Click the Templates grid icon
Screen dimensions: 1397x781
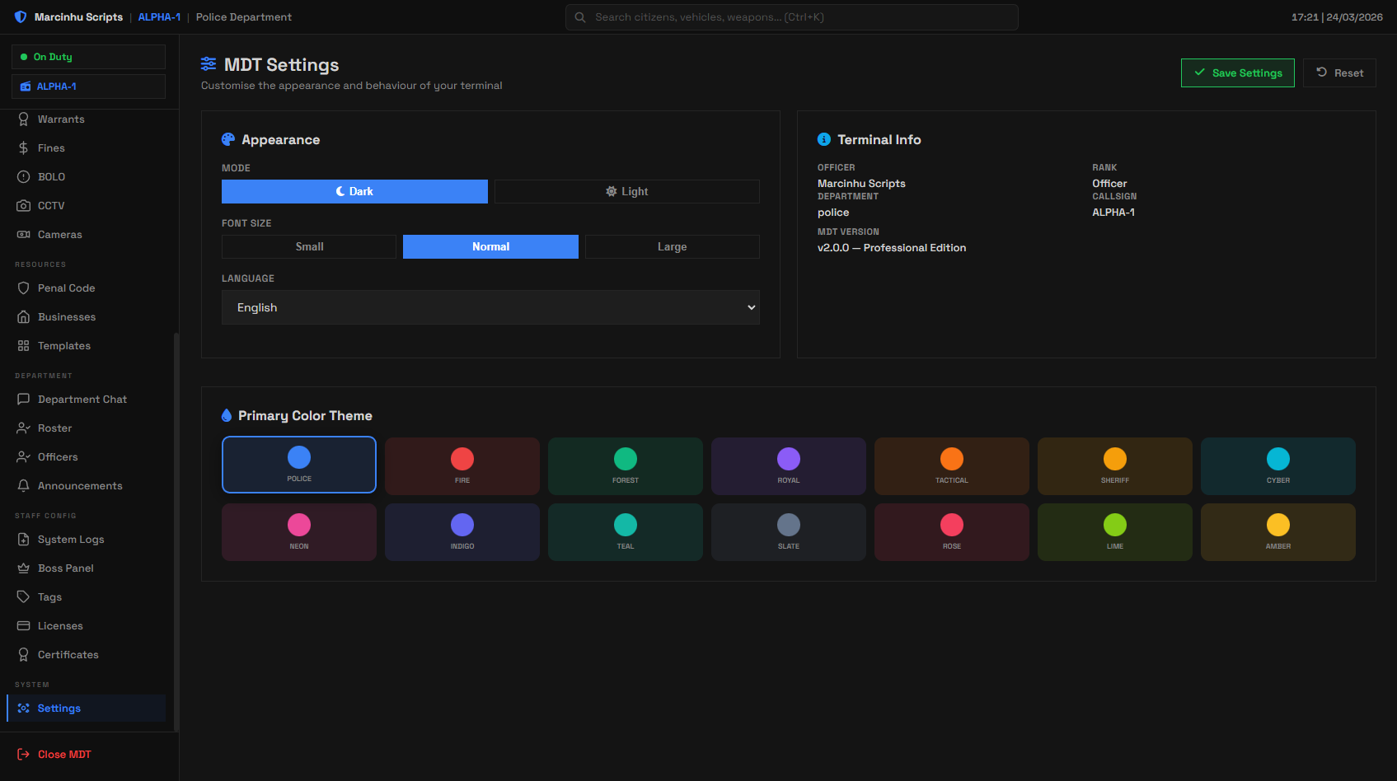coord(23,346)
